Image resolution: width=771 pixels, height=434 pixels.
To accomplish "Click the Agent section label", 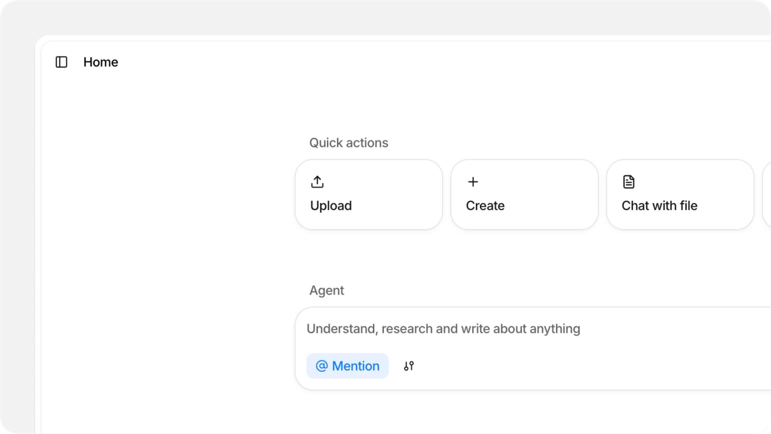I will tap(326, 290).
